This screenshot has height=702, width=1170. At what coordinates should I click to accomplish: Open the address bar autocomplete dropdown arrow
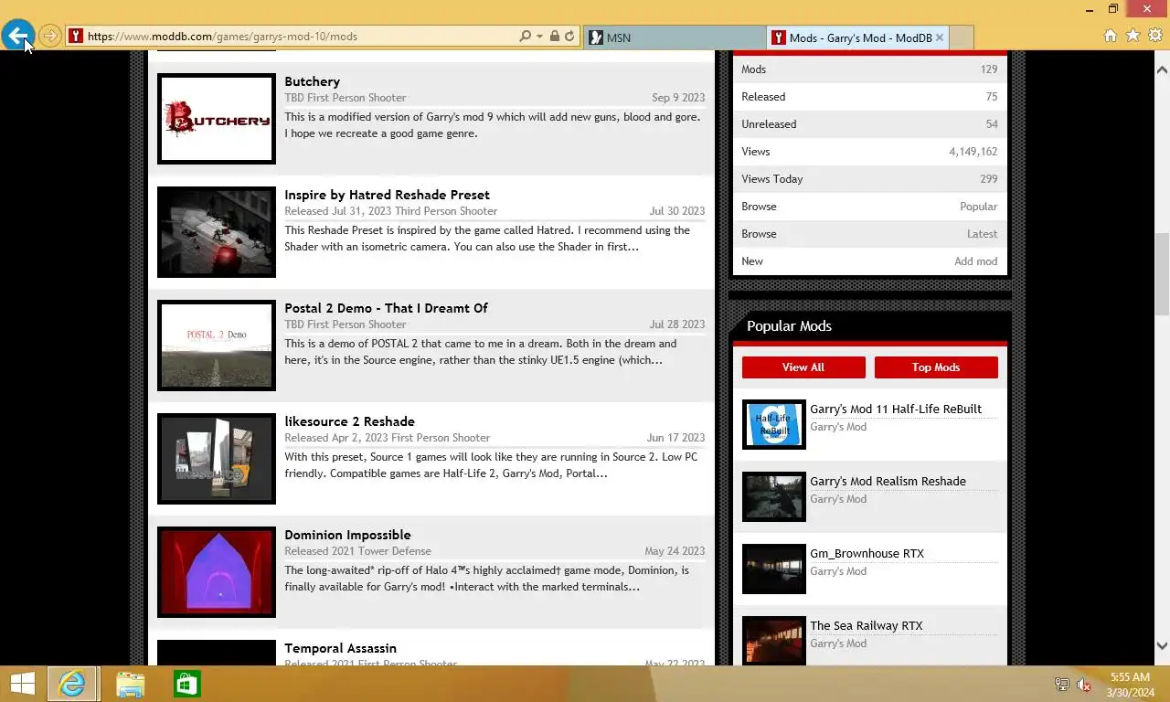[x=539, y=37]
